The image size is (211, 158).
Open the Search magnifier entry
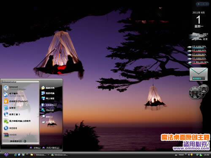[47, 117]
